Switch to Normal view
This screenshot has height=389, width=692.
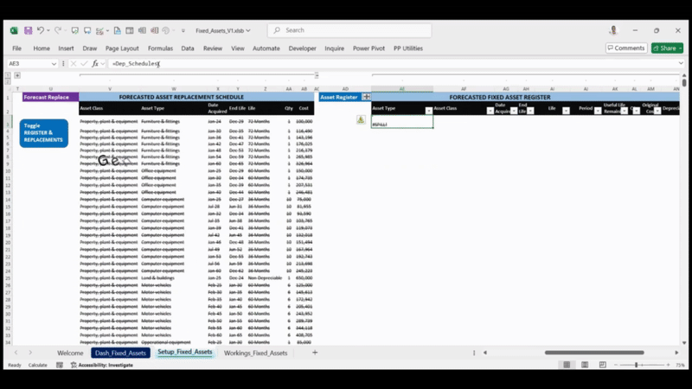click(567, 365)
